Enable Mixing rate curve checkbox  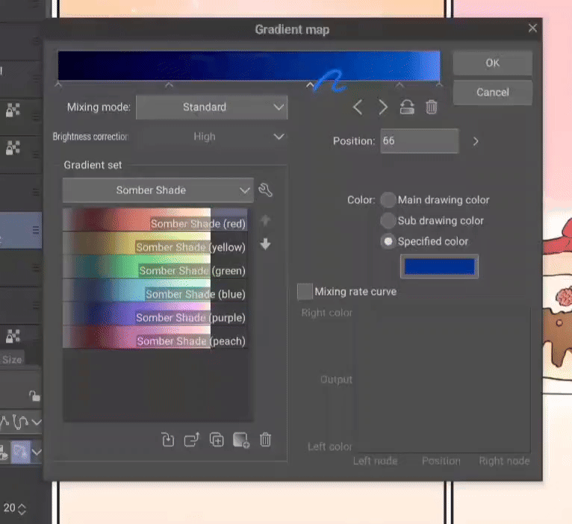pyautogui.click(x=305, y=292)
